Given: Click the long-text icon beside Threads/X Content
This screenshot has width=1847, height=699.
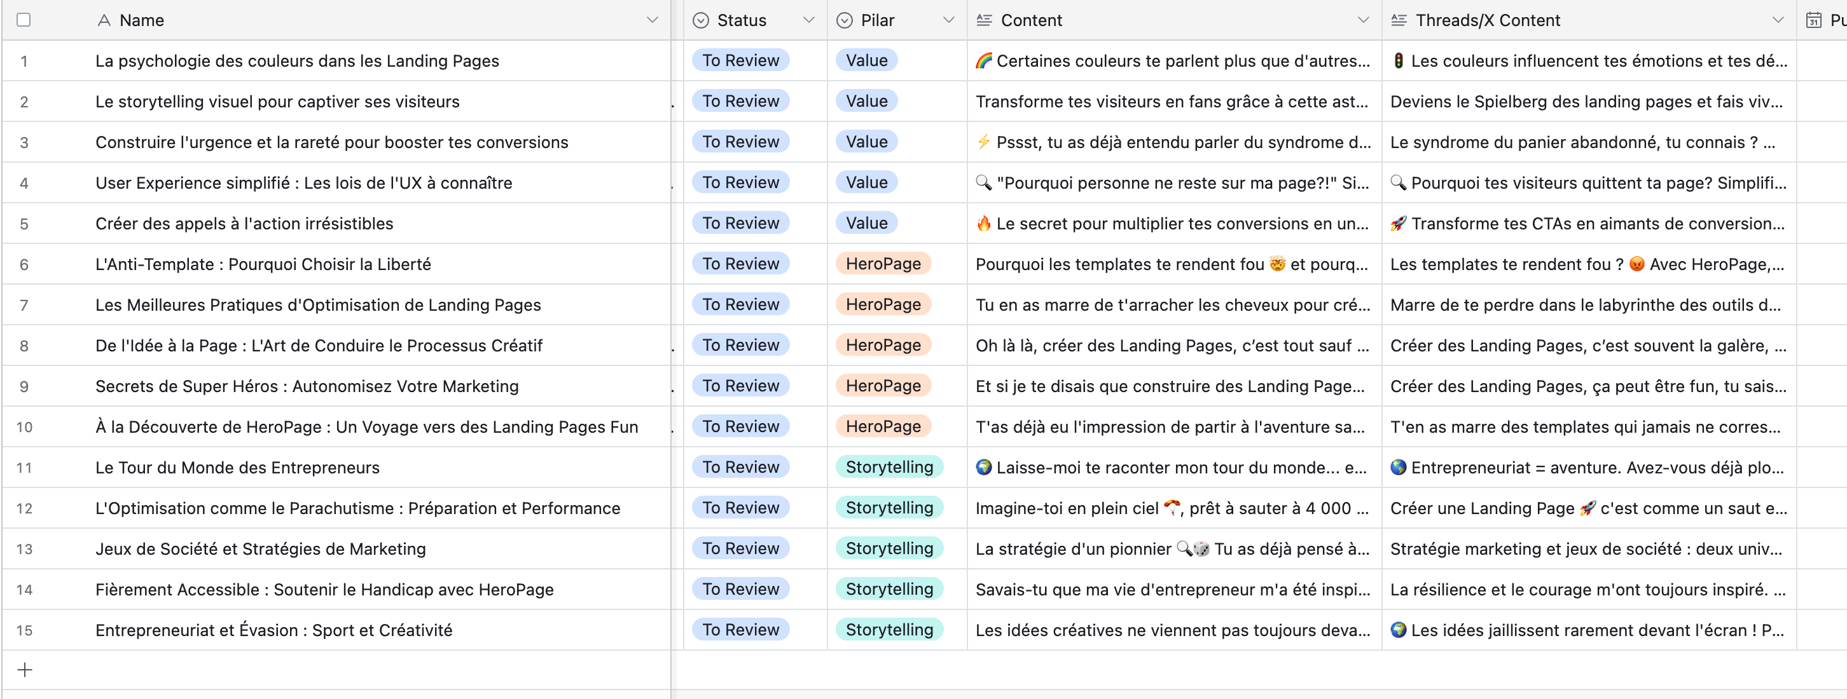Looking at the screenshot, I should coord(1398,20).
